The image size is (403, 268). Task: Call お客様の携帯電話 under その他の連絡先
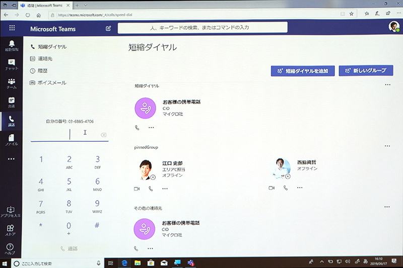coord(136,248)
